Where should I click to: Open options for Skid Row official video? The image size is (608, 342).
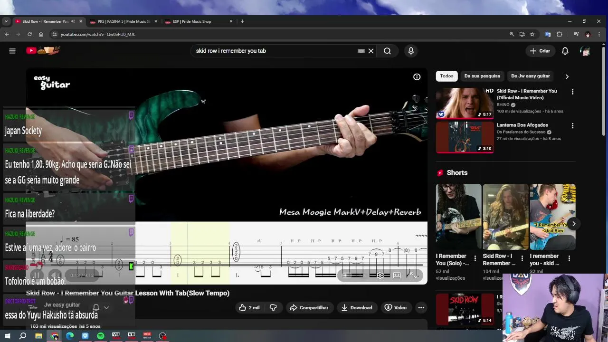pyautogui.click(x=572, y=92)
